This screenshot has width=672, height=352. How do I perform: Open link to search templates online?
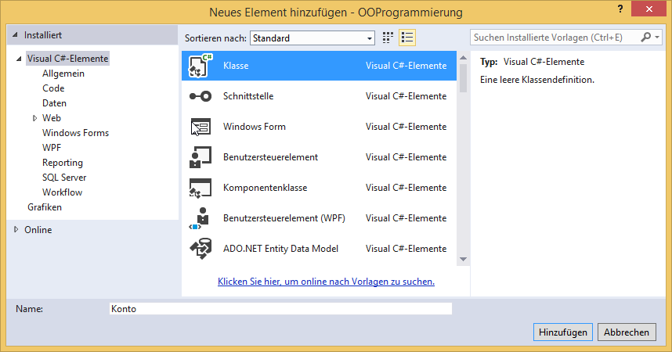pyautogui.click(x=326, y=282)
